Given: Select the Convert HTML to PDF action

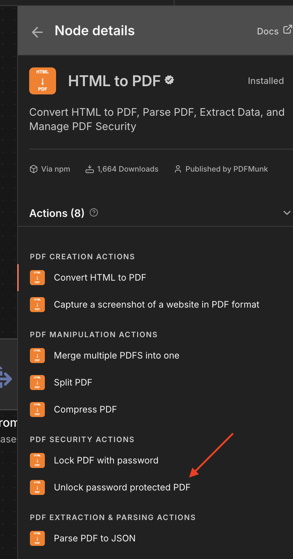Looking at the screenshot, I should (100, 278).
